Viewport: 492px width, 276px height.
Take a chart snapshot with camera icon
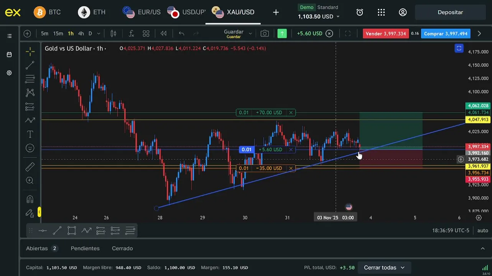tap(265, 34)
